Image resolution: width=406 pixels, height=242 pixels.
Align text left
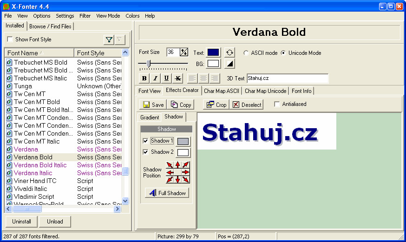click(192, 78)
